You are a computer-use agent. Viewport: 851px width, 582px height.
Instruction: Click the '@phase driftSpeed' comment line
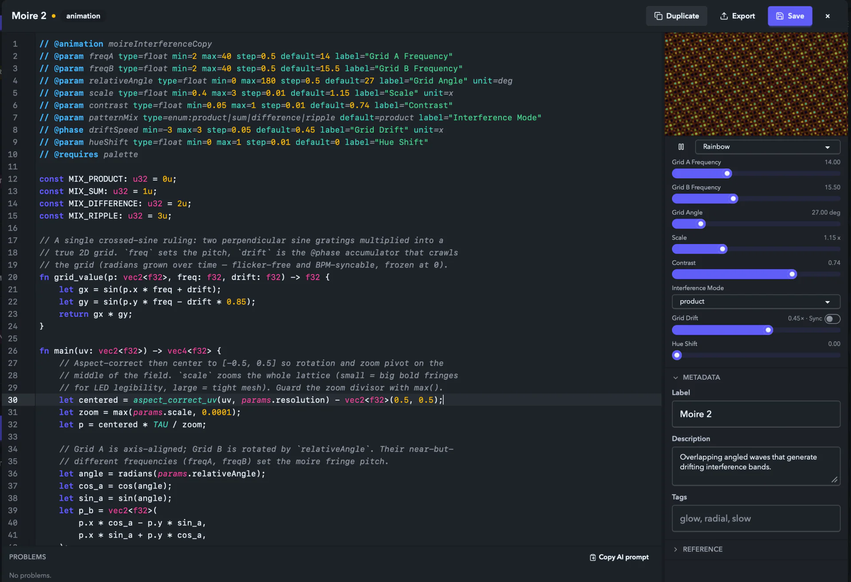[x=241, y=130]
